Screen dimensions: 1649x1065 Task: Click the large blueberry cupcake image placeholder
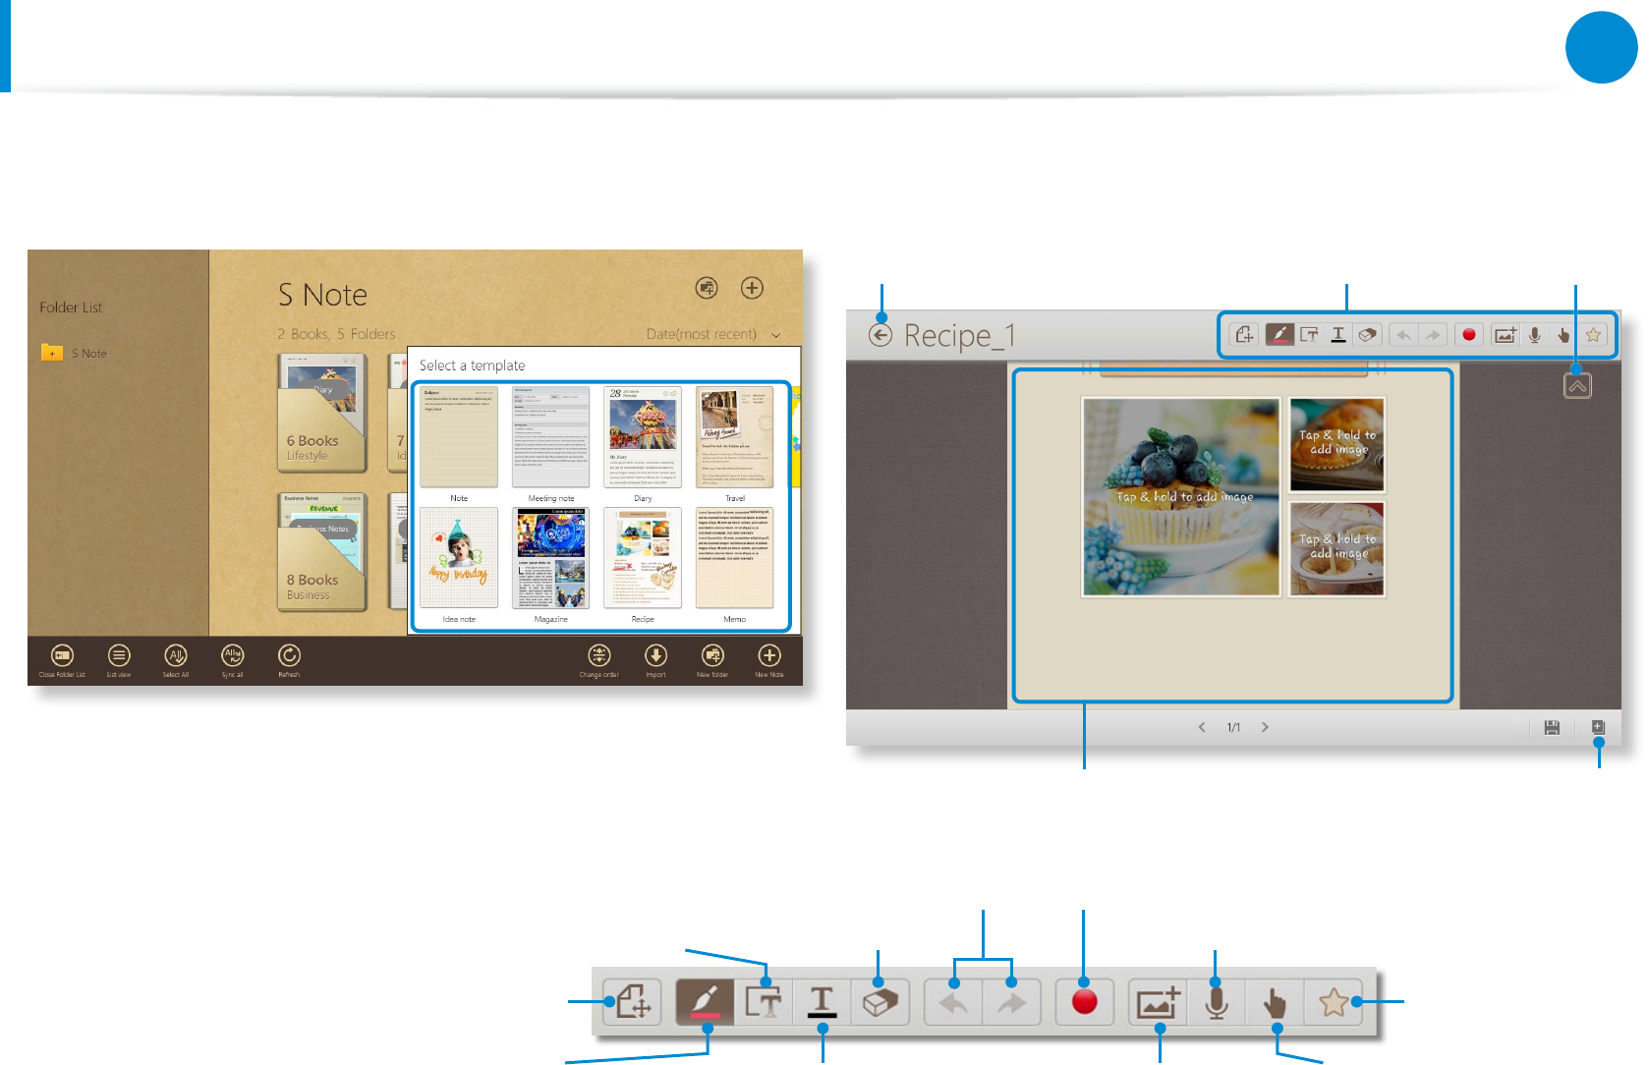click(1181, 496)
